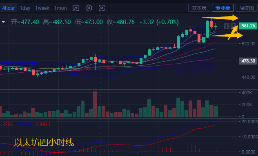This screenshot has height=156, width=258.
Task: Click the change text +3.32 (+0.70%)
Action: [159, 22]
